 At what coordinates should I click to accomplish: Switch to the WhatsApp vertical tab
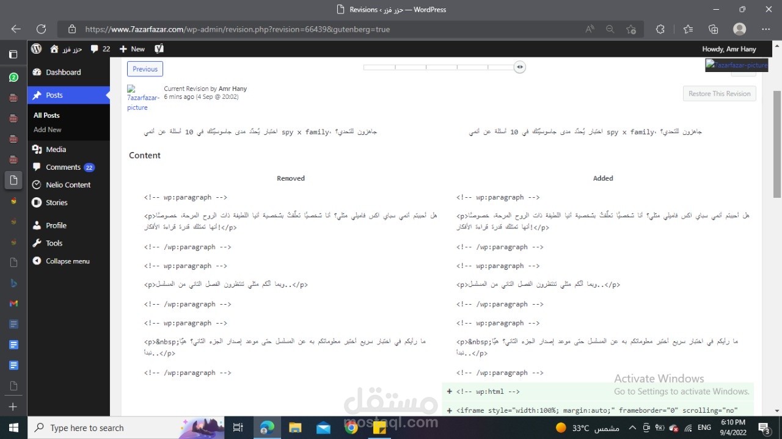click(13, 78)
